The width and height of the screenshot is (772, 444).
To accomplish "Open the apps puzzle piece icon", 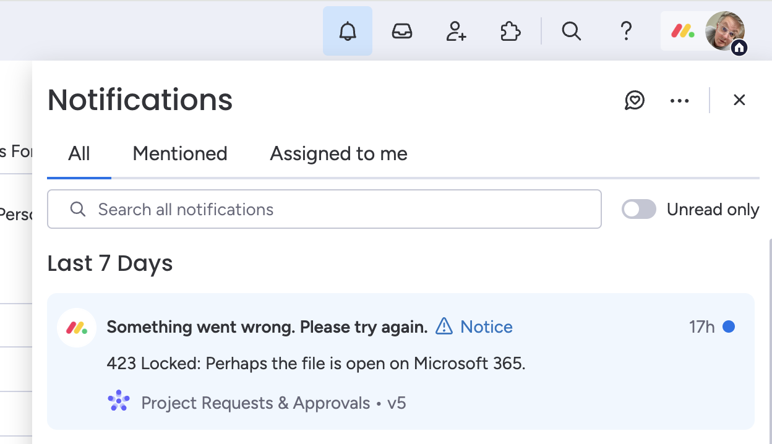I will point(510,31).
